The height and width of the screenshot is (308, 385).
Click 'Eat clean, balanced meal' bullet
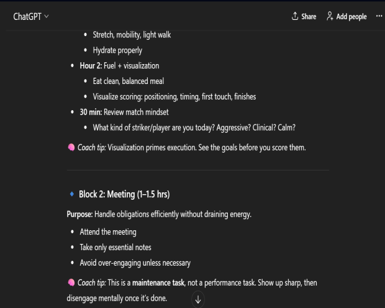[x=128, y=81]
